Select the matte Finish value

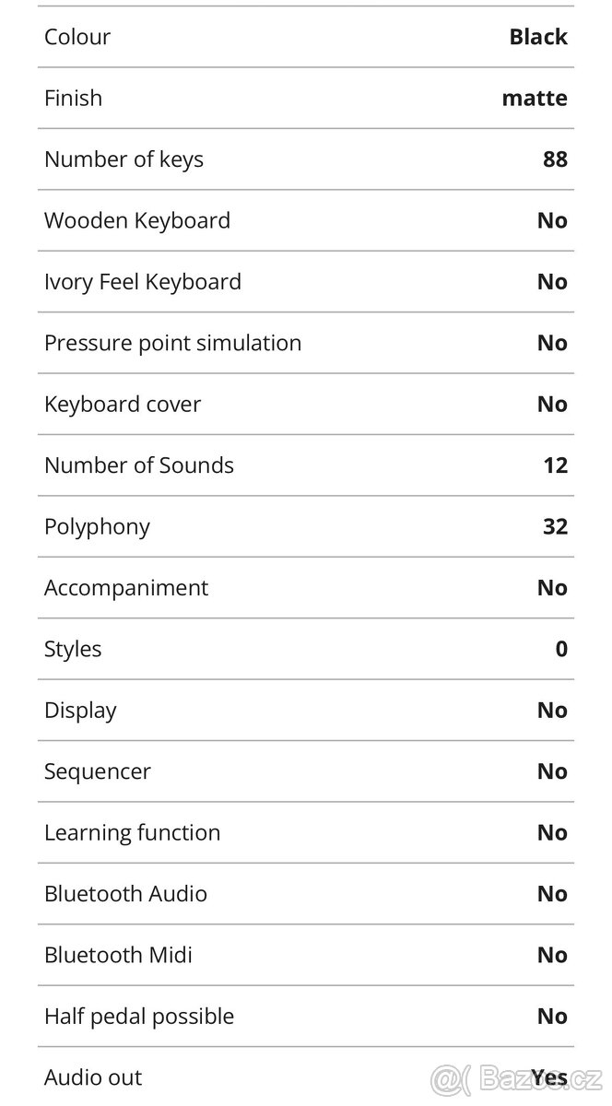pos(535,98)
